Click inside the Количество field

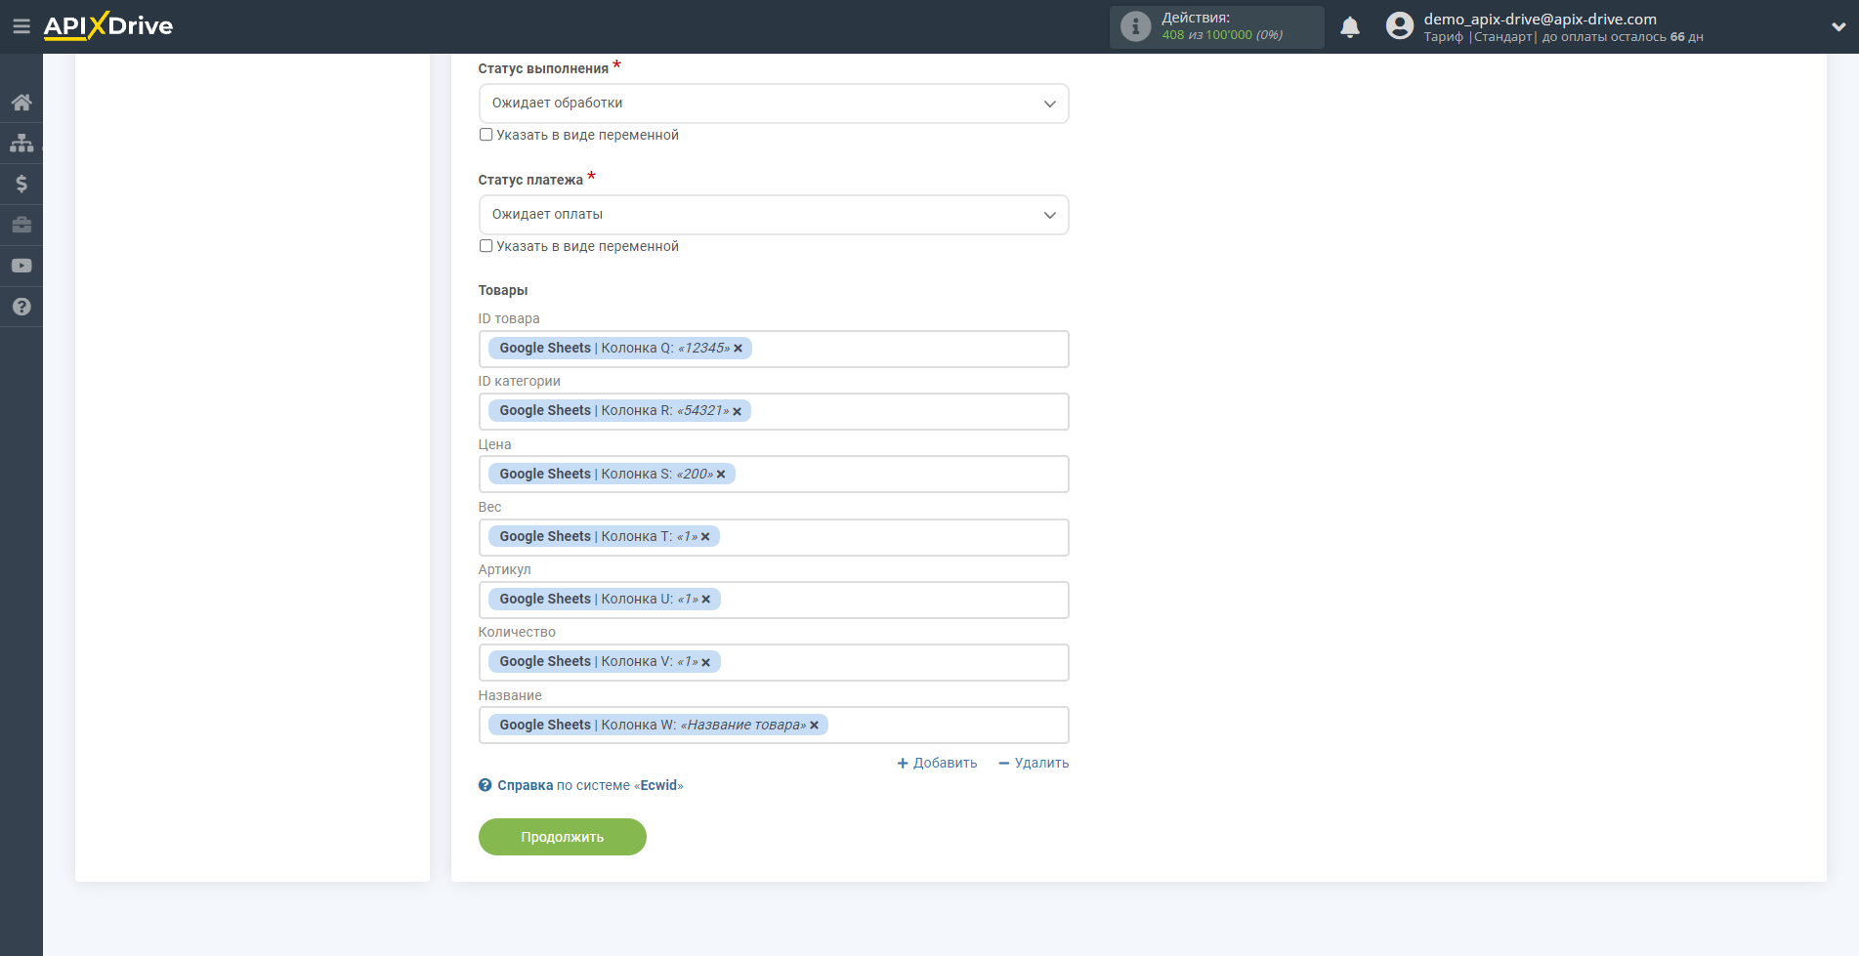[774, 662]
